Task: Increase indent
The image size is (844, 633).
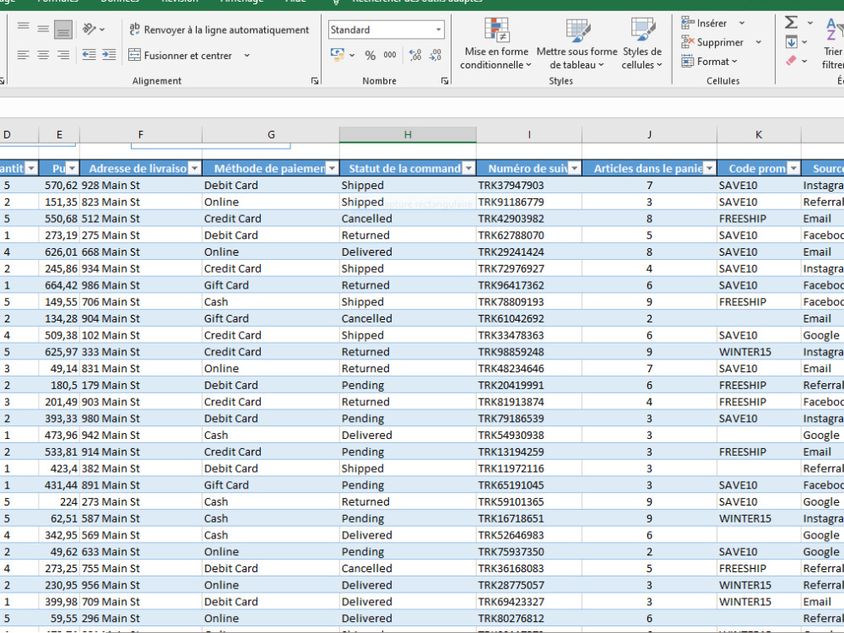Action: (109, 55)
